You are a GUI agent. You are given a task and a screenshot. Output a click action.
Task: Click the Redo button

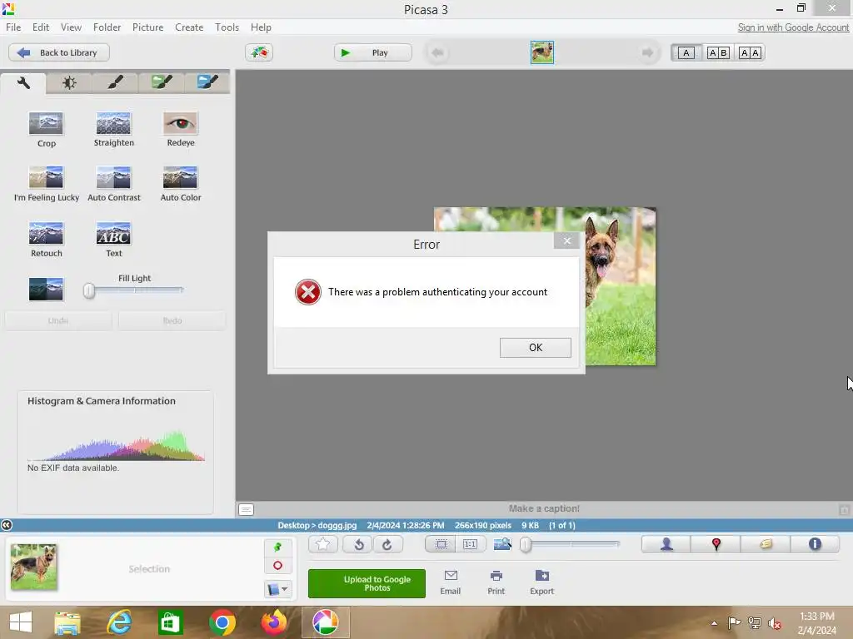point(172,320)
